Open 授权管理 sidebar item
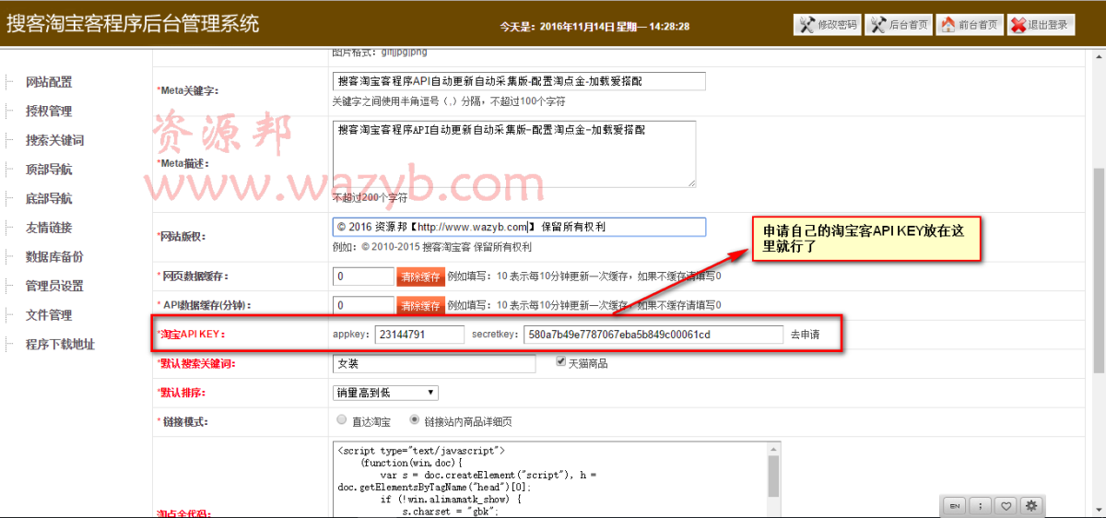Viewport: 1106px width, 518px height. coord(49,112)
